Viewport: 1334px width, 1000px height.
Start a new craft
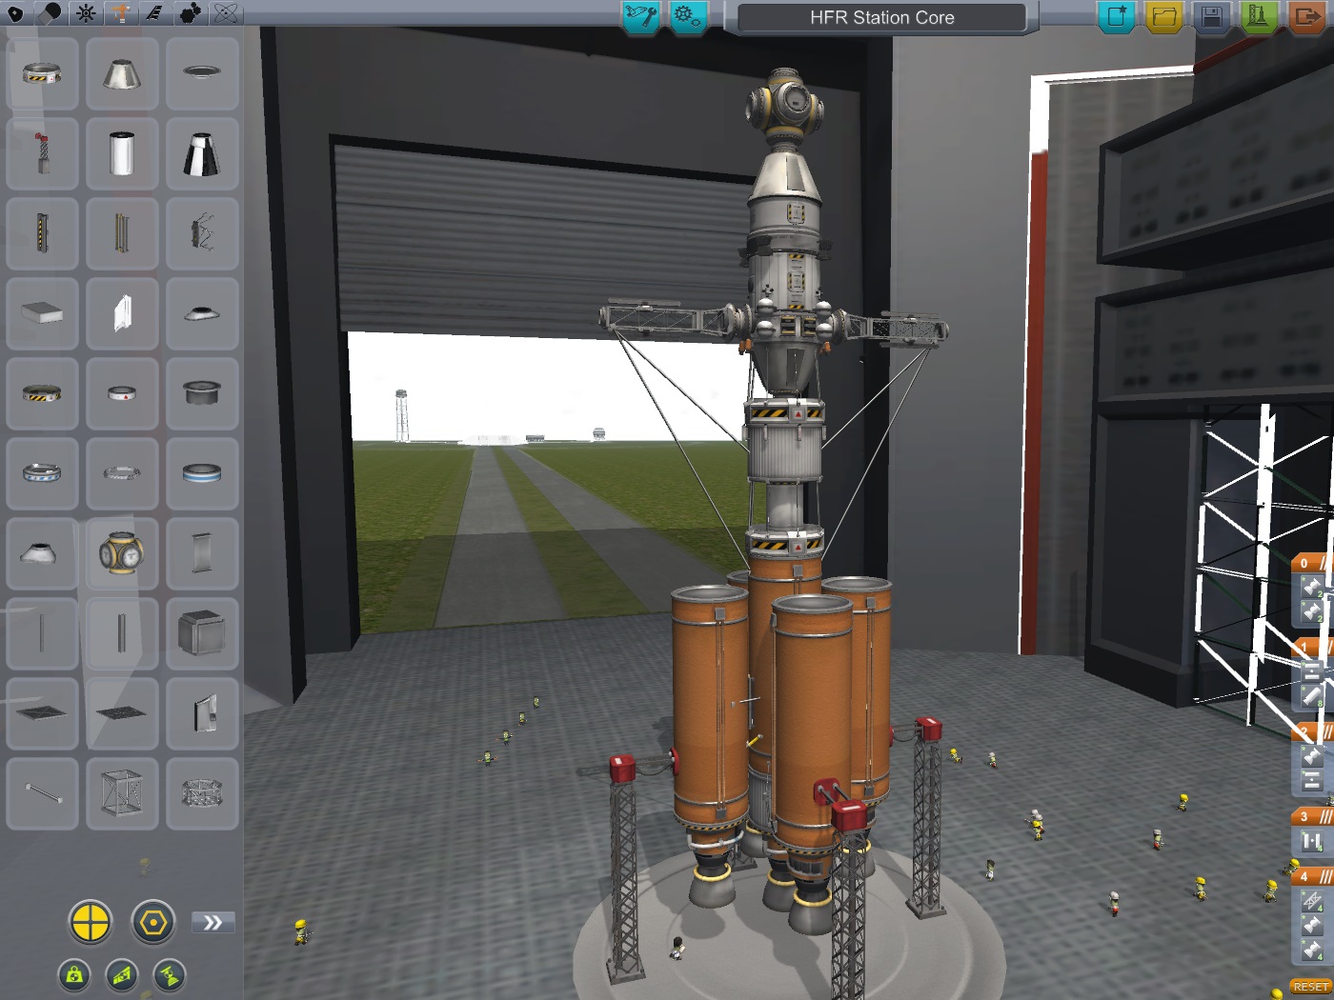click(x=1117, y=16)
